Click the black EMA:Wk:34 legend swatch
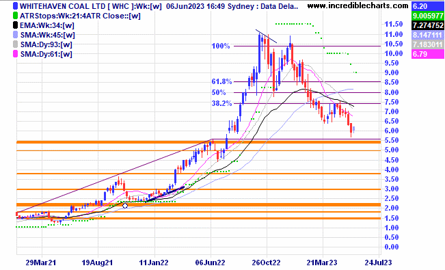 [15, 25]
